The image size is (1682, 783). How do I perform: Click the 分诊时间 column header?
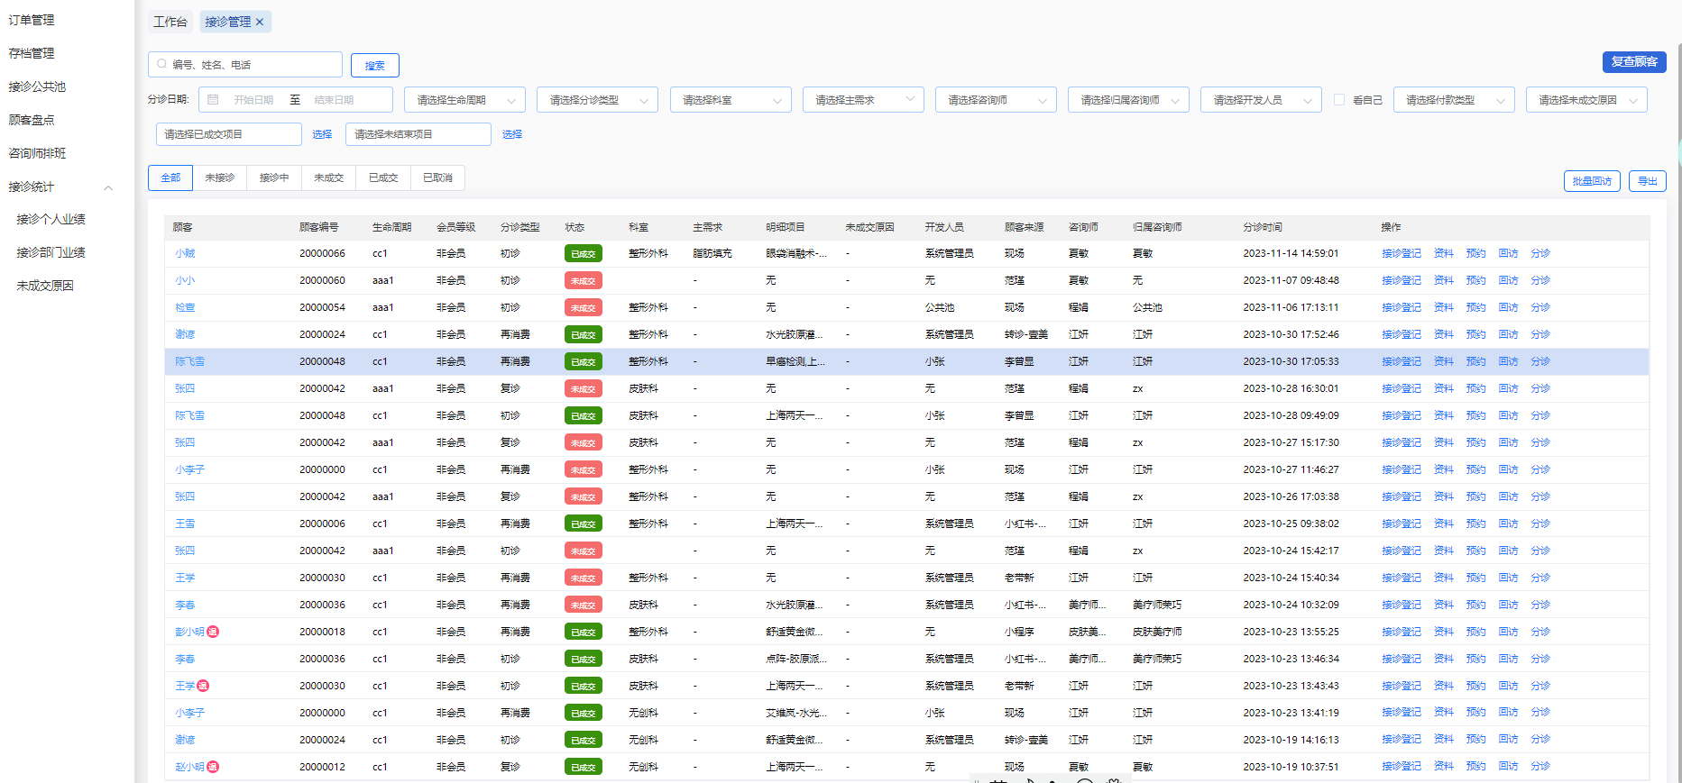(1262, 227)
